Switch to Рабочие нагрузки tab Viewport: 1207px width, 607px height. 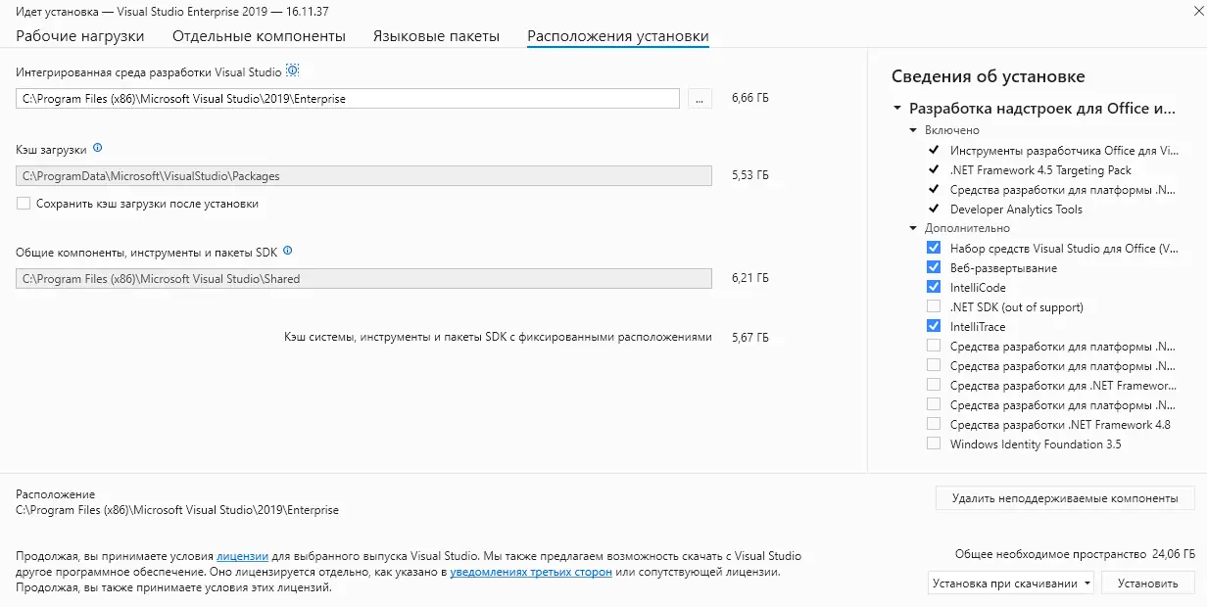80,36
